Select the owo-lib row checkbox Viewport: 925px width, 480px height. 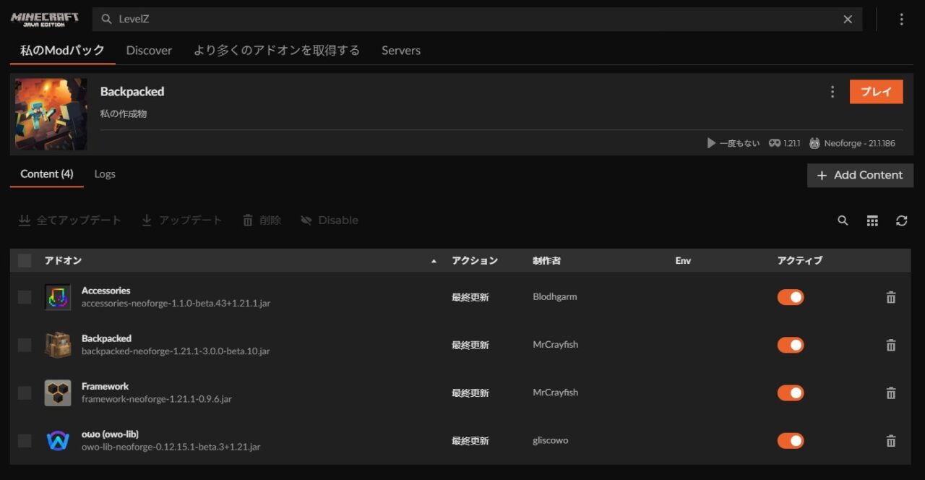click(25, 440)
